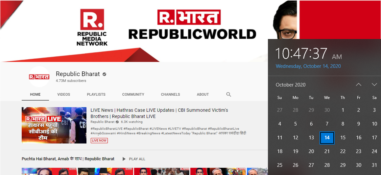This screenshot has width=381, height=175.
Task: Open the Puchta Hai Bharat playlist title
Action: [x=68, y=159]
